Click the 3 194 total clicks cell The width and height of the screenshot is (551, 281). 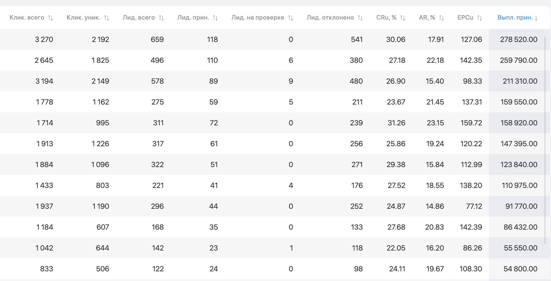click(44, 81)
